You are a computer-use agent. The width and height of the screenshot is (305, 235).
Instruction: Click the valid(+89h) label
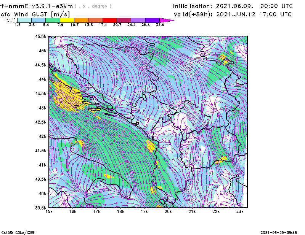click(x=193, y=14)
